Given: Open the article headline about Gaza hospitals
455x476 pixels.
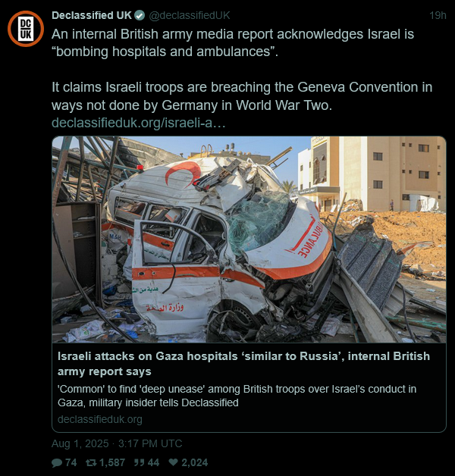Looking at the screenshot, I should [243, 364].
